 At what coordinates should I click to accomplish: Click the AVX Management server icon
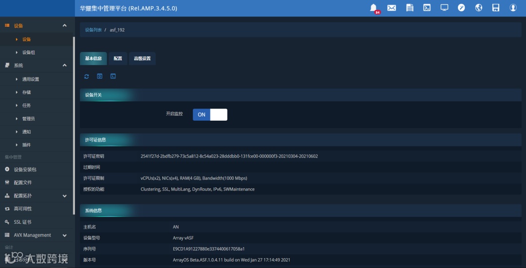click(x=7, y=235)
